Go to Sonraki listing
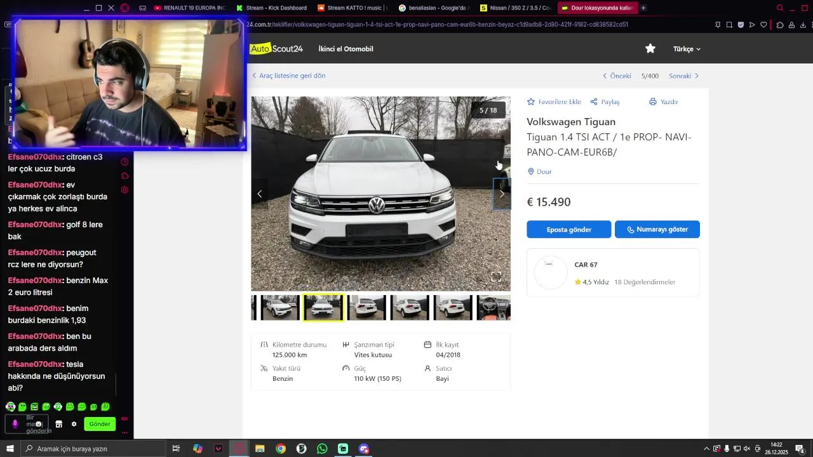Screen dimensions: 813x457 [683, 76]
